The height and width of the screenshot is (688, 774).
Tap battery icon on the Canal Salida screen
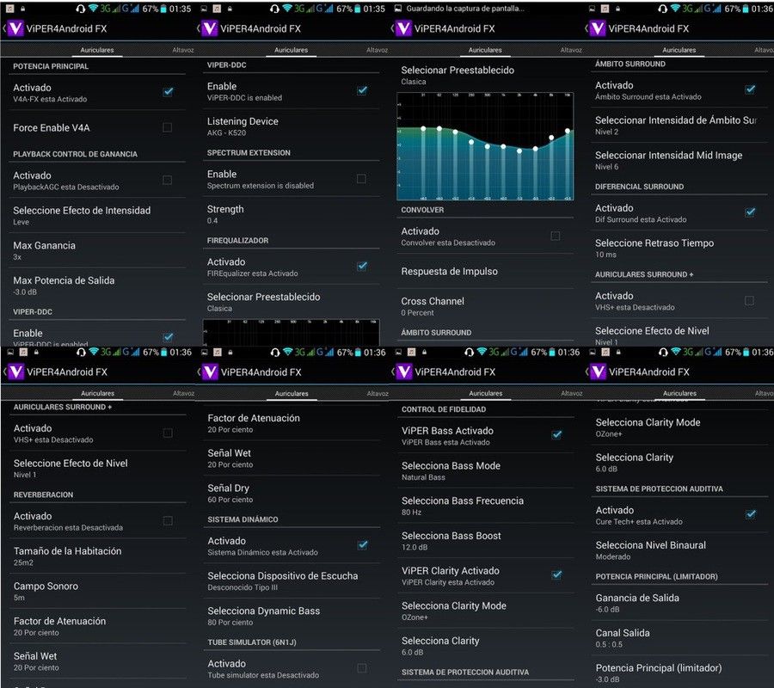746,352
